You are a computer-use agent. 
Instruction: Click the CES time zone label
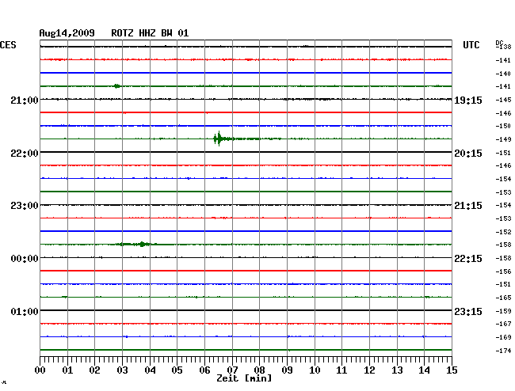coord(8,45)
